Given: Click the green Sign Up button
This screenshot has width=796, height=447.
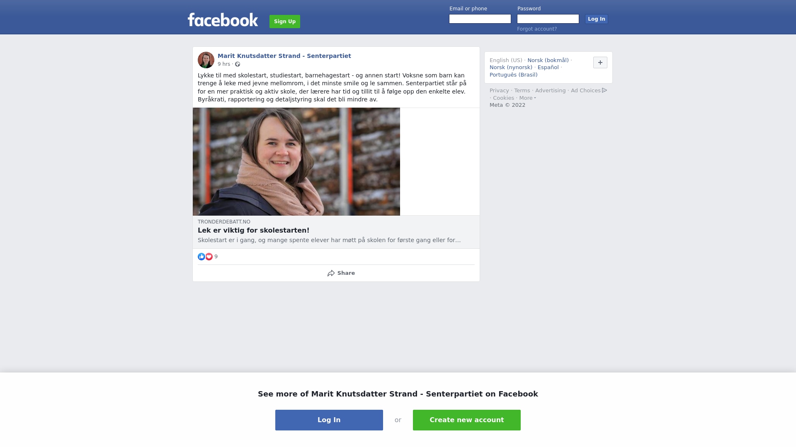Looking at the screenshot, I should (285, 22).
